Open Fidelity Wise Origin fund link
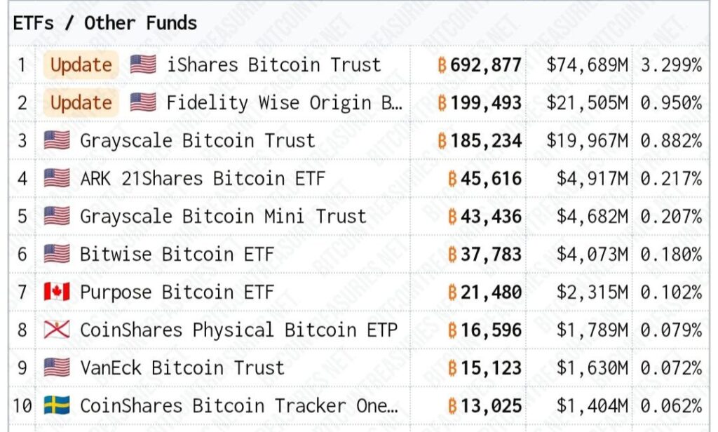The width and height of the screenshot is (718, 432). tap(284, 102)
